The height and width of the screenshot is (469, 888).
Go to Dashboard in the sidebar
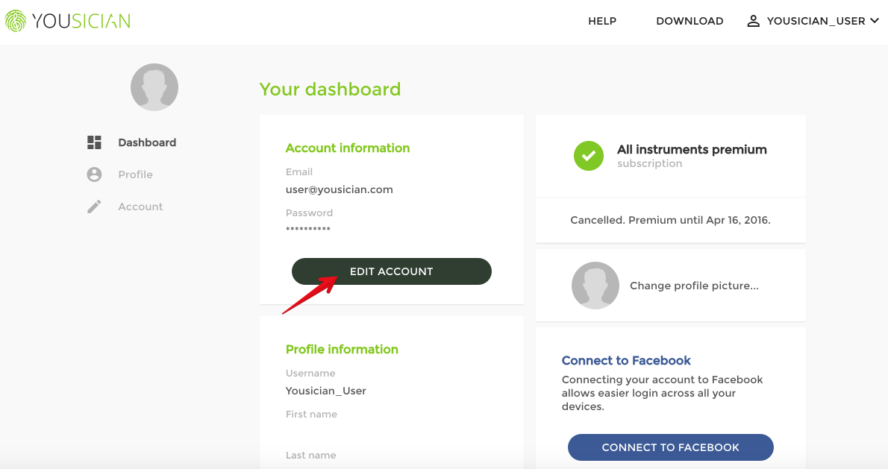pos(147,142)
